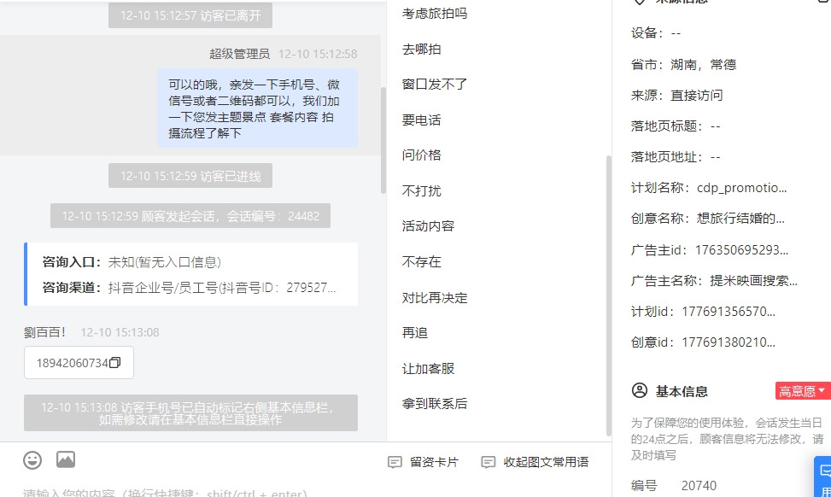Screen dimensions: 831x497
Task: Select quick phrase 不存在
Action: [421, 262]
